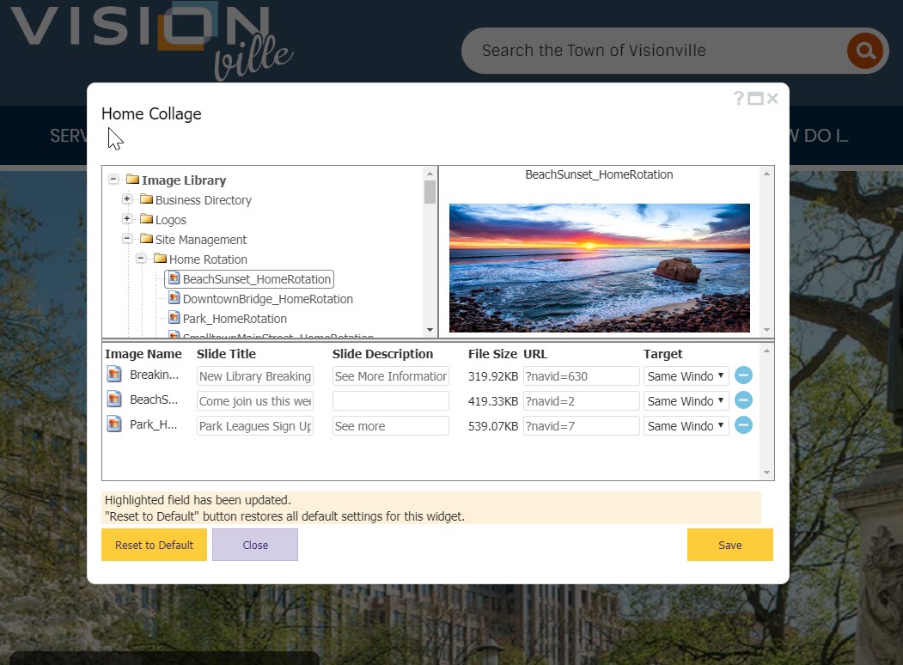903x665 pixels.
Task: Click the search magnifier icon
Action: [864, 51]
